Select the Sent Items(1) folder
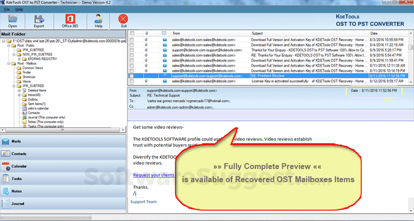Screen dimensions: 414x221 [x=37, y=104]
